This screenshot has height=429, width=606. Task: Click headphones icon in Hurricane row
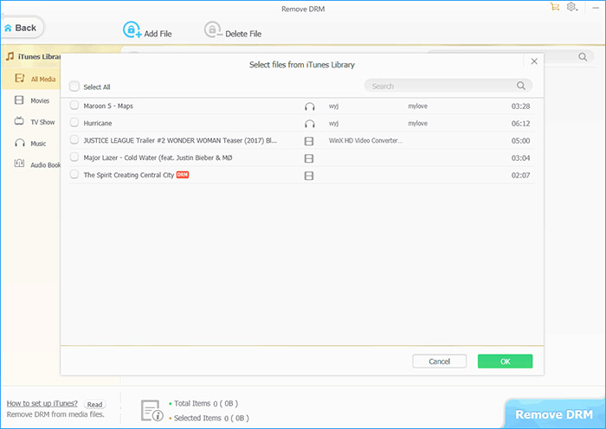pyautogui.click(x=310, y=124)
